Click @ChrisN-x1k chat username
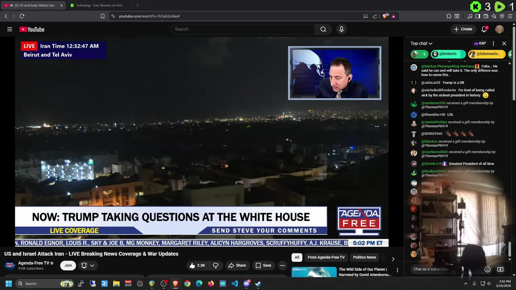The width and height of the screenshot is (516, 290). pyautogui.click(x=432, y=164)
